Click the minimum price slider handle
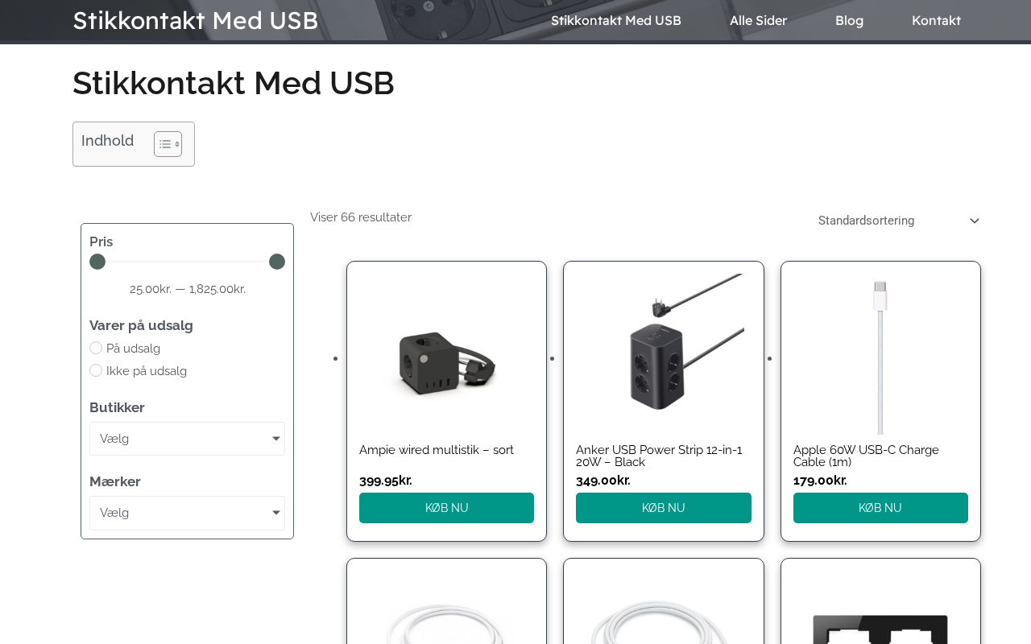Image resolution: width=1031 pixels, height=644 pixels. pos(97,262)
